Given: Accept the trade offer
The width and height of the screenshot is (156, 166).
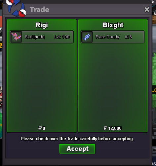Looking at the screenshot, I should click(77, 149).
